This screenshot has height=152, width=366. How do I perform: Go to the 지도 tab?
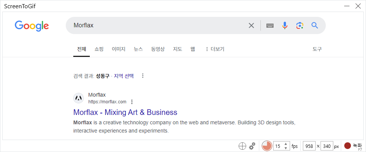pyautogui.click(x=177, y=49)
